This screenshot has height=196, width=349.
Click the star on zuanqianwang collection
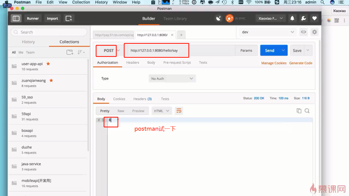click(x=51, y=80)
